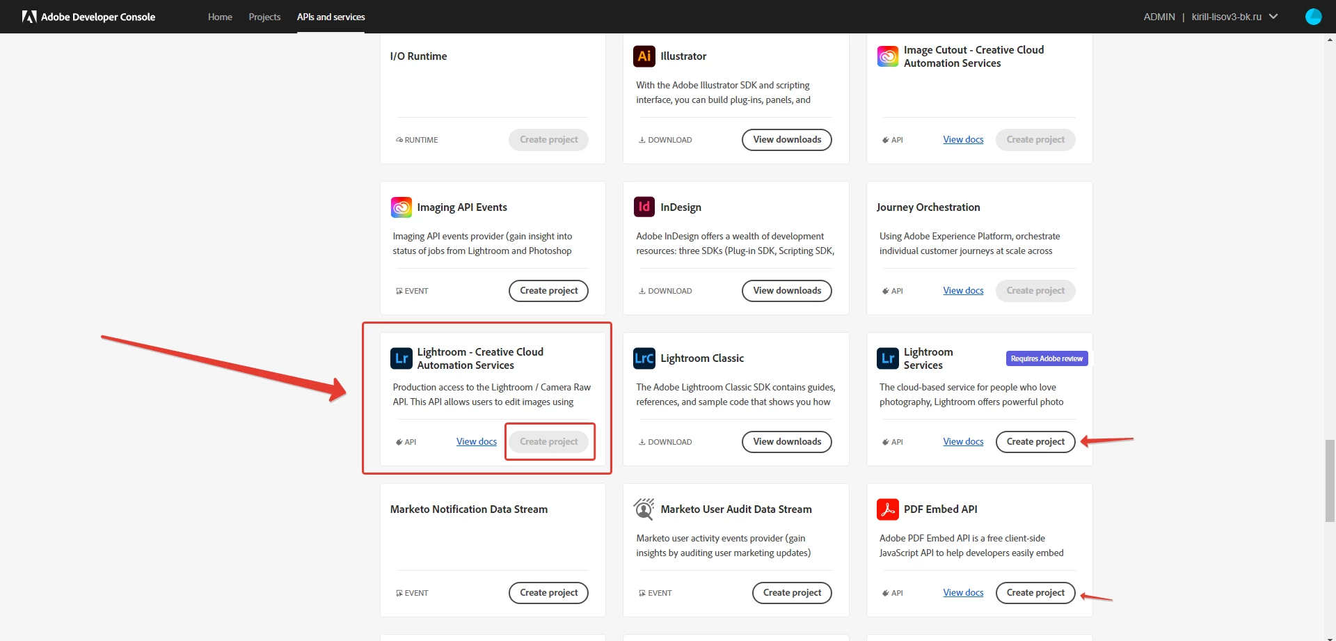Create project for Imaging API Events
This screenshot has height=641, width=1336.
(548, 291)
